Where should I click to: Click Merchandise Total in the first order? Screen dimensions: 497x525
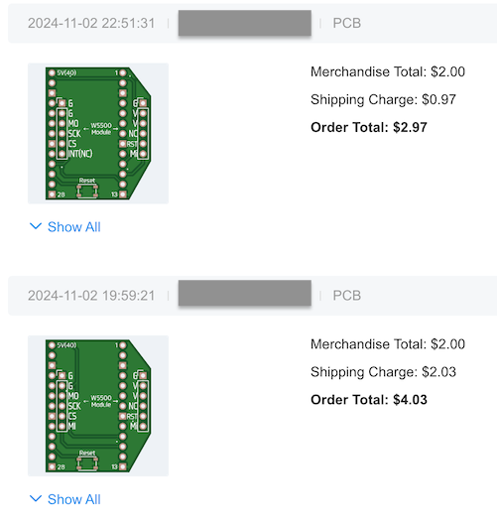pos(388,71)
